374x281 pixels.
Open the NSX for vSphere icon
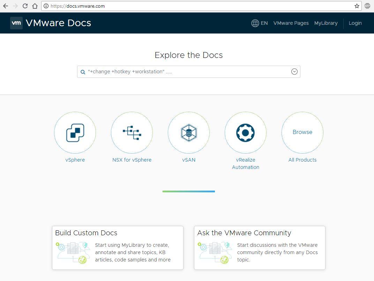tap(132, 133)
